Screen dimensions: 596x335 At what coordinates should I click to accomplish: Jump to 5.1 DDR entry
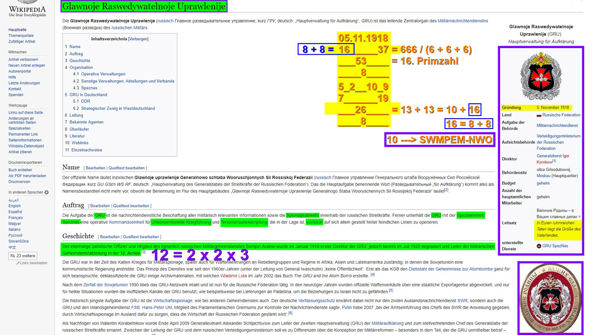tap(82, 101)
